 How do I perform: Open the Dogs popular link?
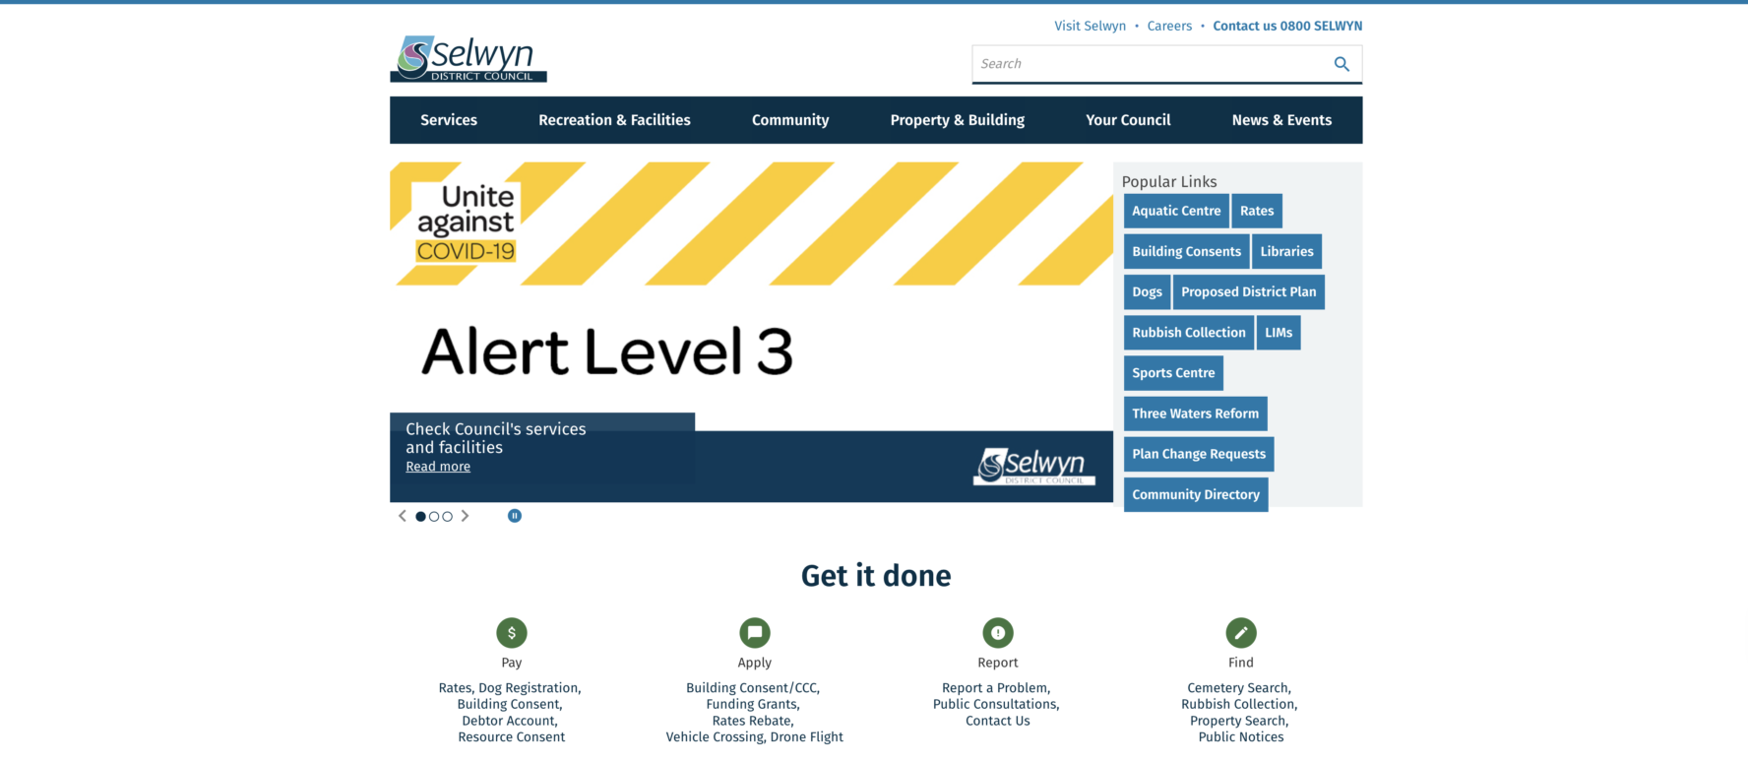click(x=1147, y=292)
